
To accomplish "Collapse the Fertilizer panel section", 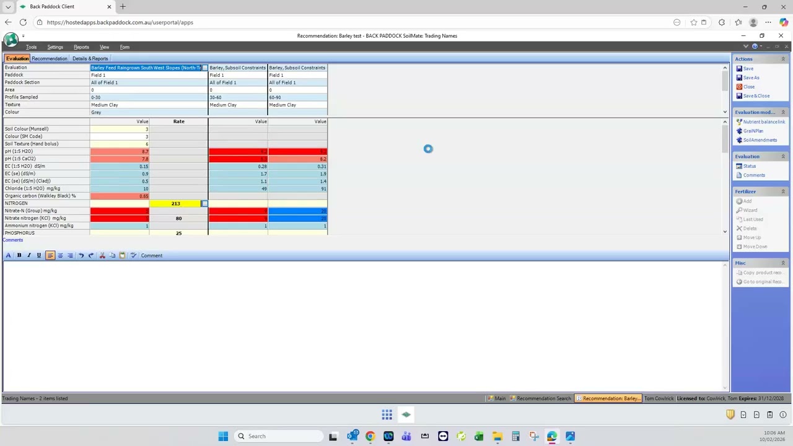I will pos(783,191).
